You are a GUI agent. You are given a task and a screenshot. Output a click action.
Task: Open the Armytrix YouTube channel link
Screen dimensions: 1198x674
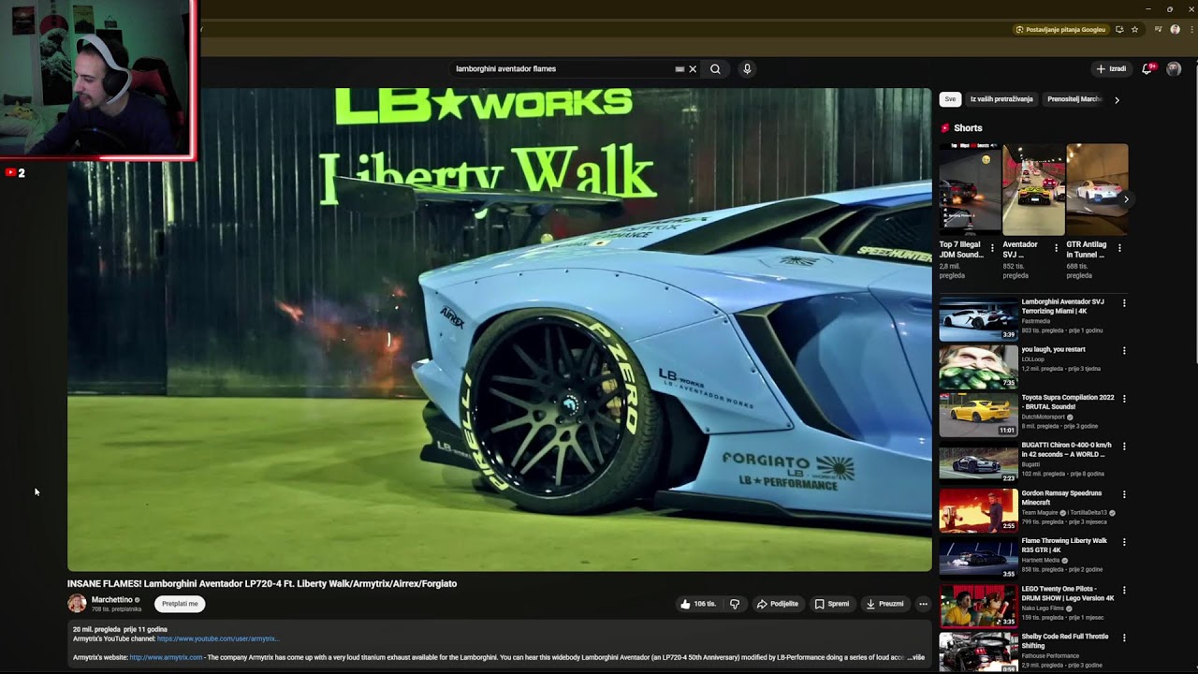[218, 638]
